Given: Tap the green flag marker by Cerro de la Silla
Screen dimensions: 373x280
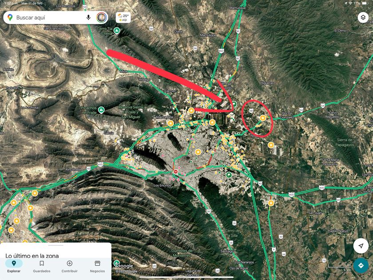Looking at the screenshot, I should (x=229, y=175).
